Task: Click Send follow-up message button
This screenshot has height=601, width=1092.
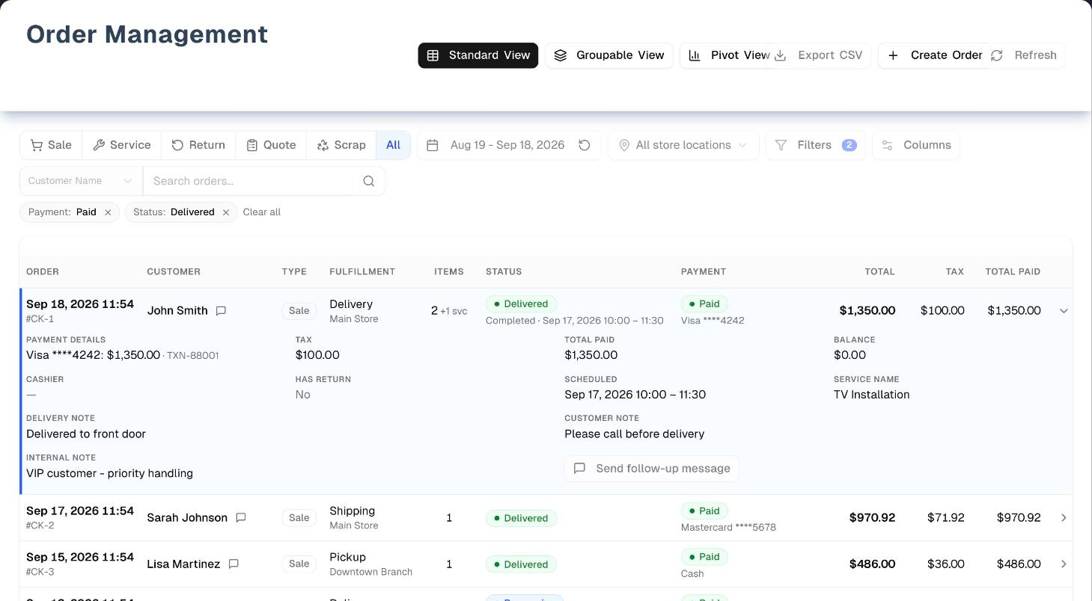Action: [x=652, y=469]
